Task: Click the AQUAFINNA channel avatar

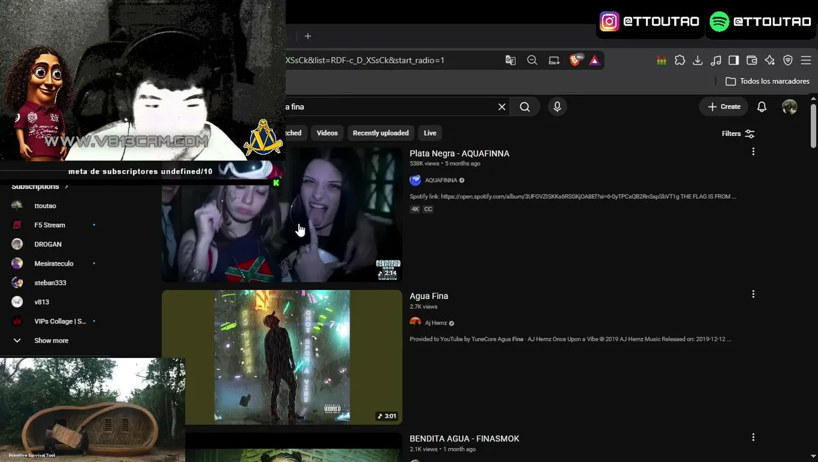Action: [x=415, y=180]
